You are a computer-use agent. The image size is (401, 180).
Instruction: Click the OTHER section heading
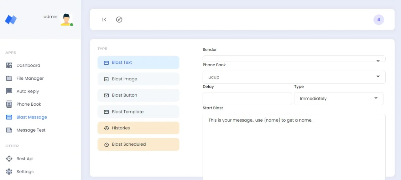coord(12,146)
